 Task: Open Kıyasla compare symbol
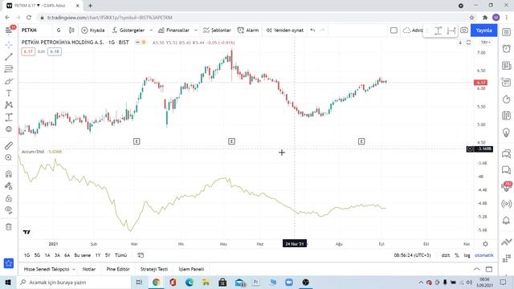(93, 31)
